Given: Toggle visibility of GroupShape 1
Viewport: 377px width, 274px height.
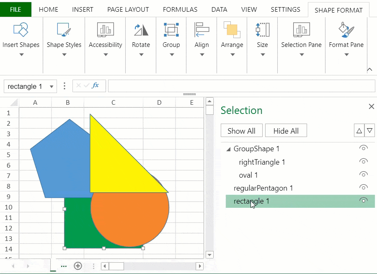Looking at the screenshot, I should pos(364,148).
